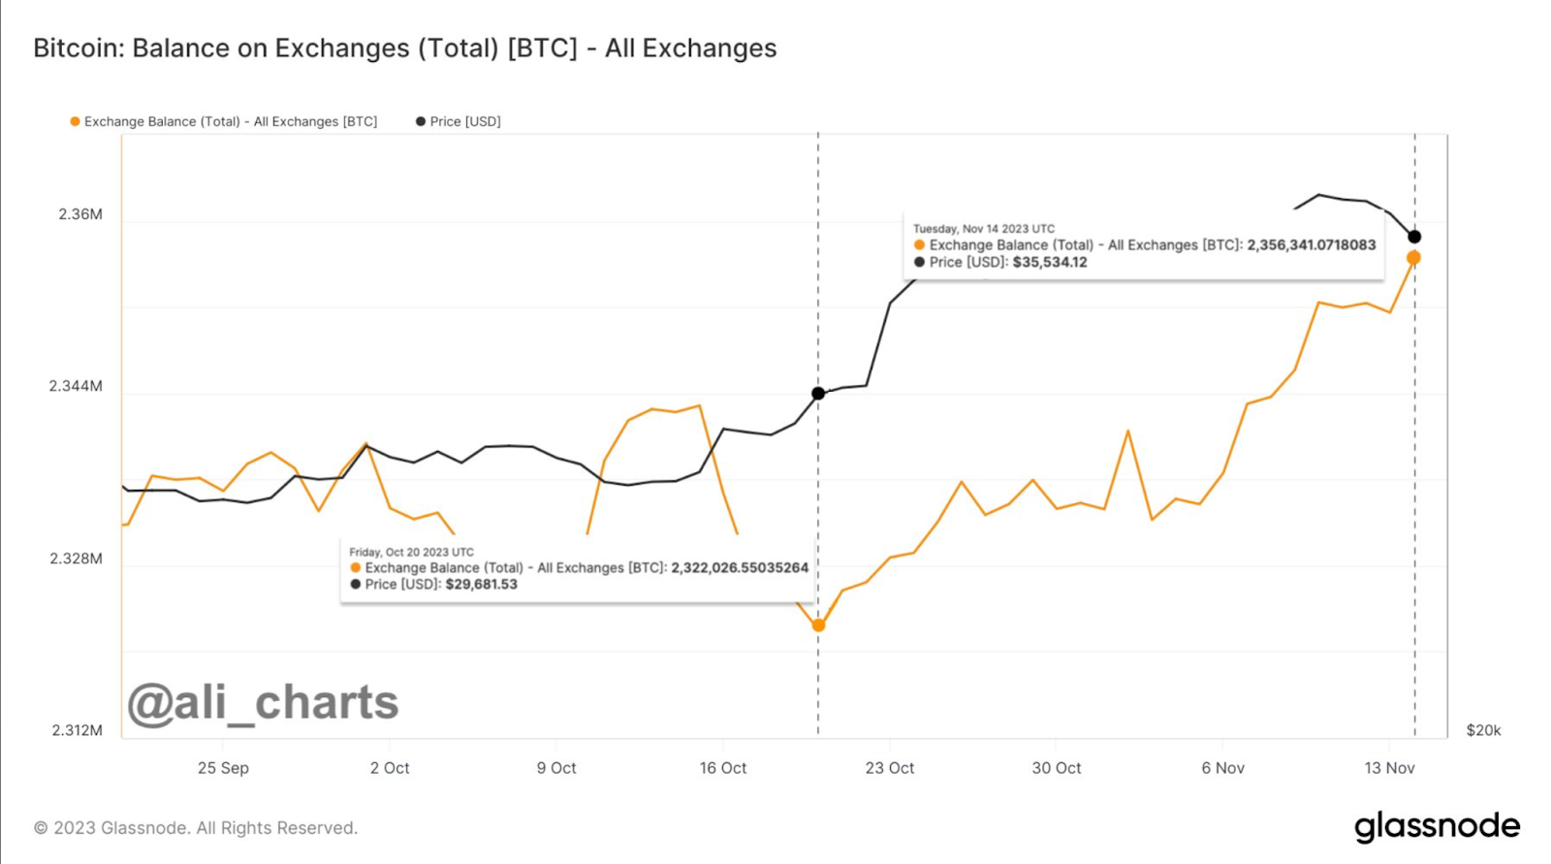The width and height of the screenshot is (1551, 864).
Task: Toggle the Price [USD] series legend label
Action: 465,122
